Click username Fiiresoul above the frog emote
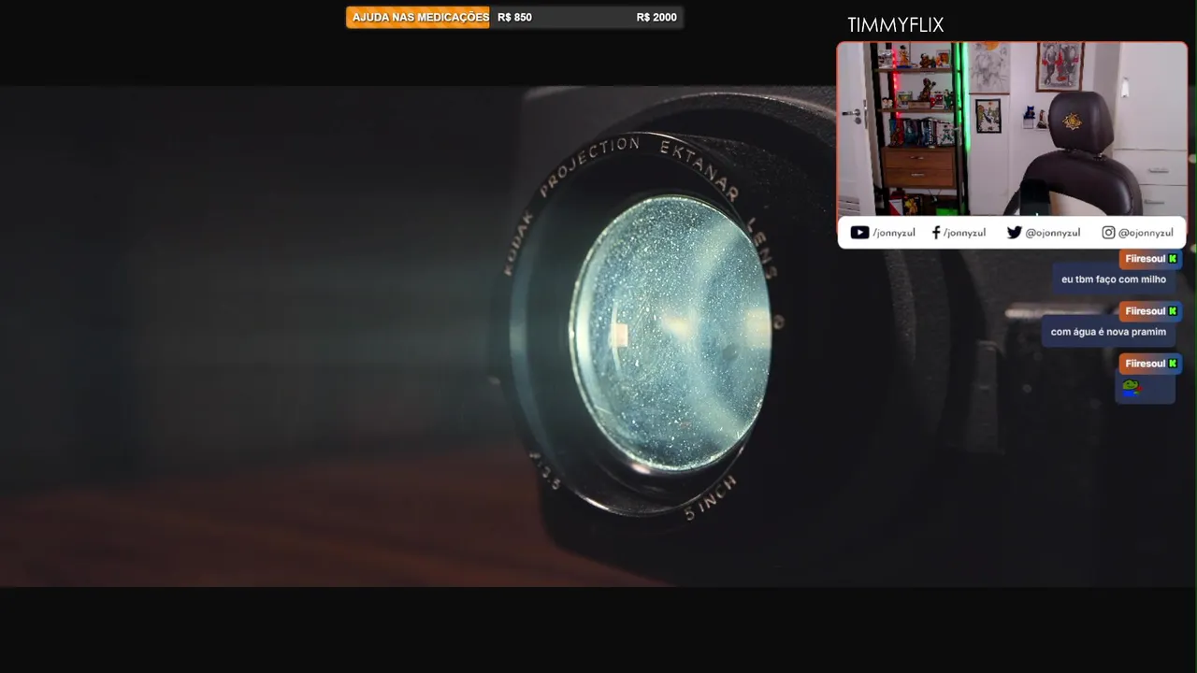1197x673 pixels. point(1145,364)
